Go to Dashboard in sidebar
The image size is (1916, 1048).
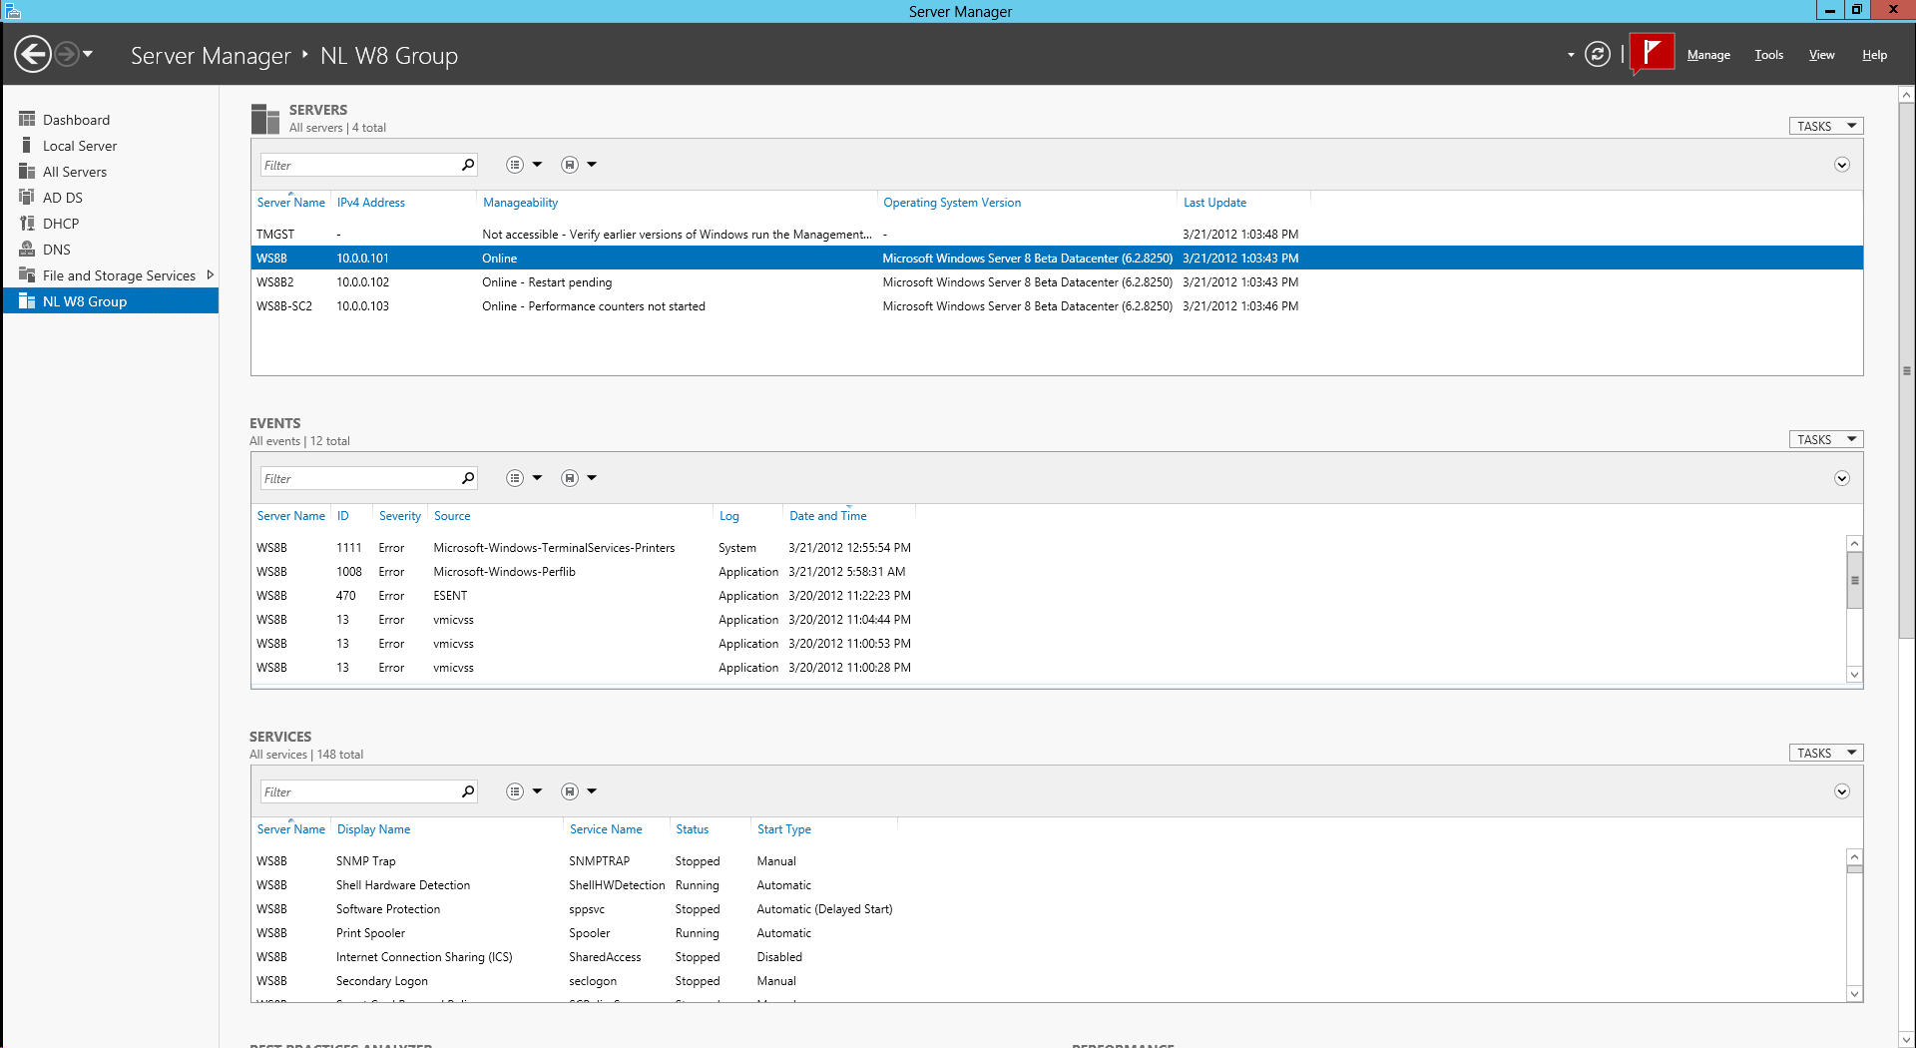[76, 120]
